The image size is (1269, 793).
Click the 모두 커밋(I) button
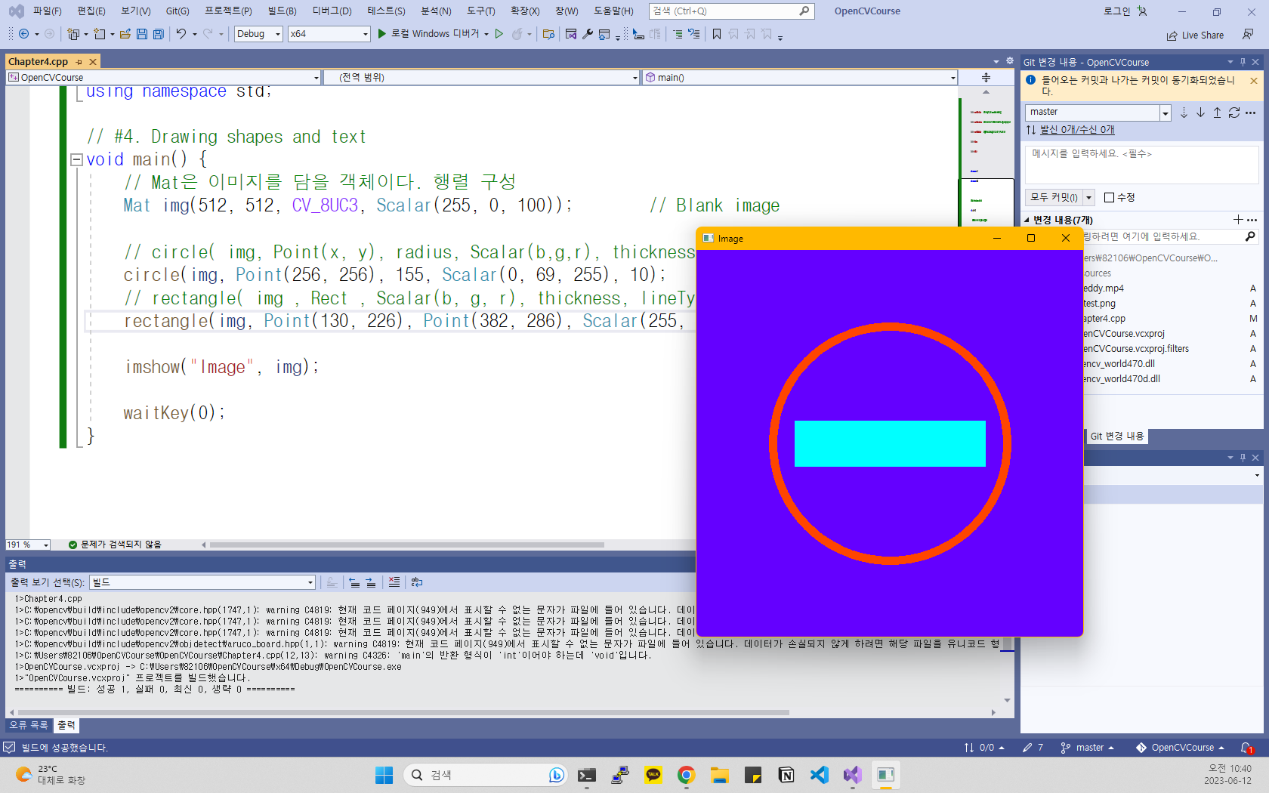[x=1054, y=197]
